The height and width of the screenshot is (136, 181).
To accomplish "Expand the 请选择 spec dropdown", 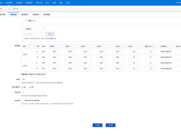I will click(x=35, y=29).
